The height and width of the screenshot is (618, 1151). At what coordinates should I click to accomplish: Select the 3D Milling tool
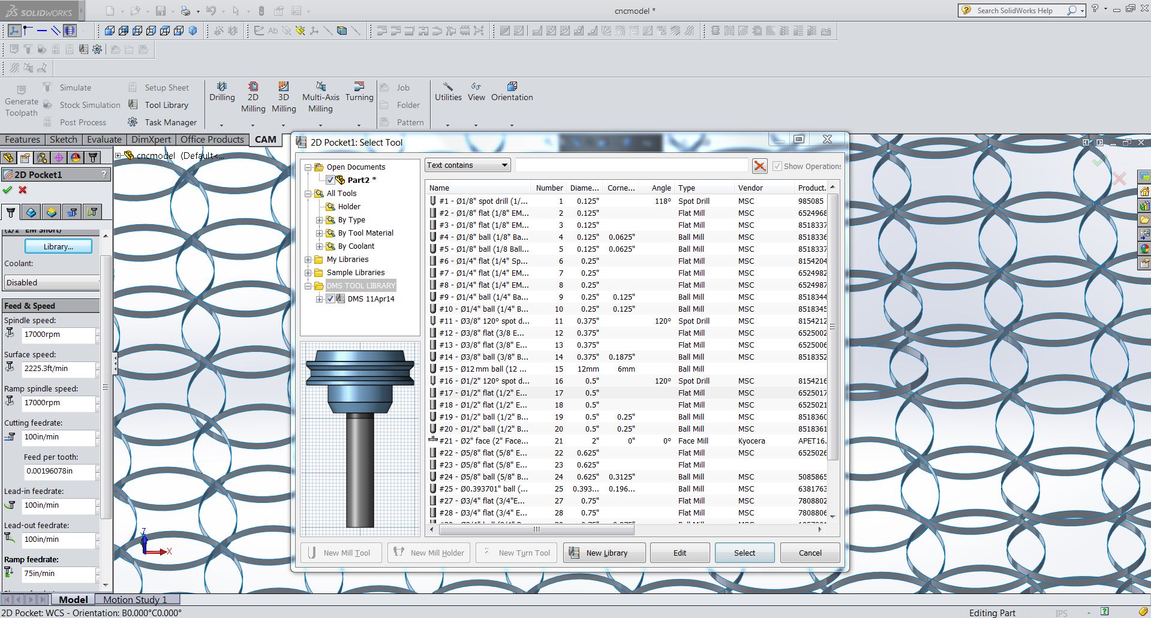click(284, 96)
